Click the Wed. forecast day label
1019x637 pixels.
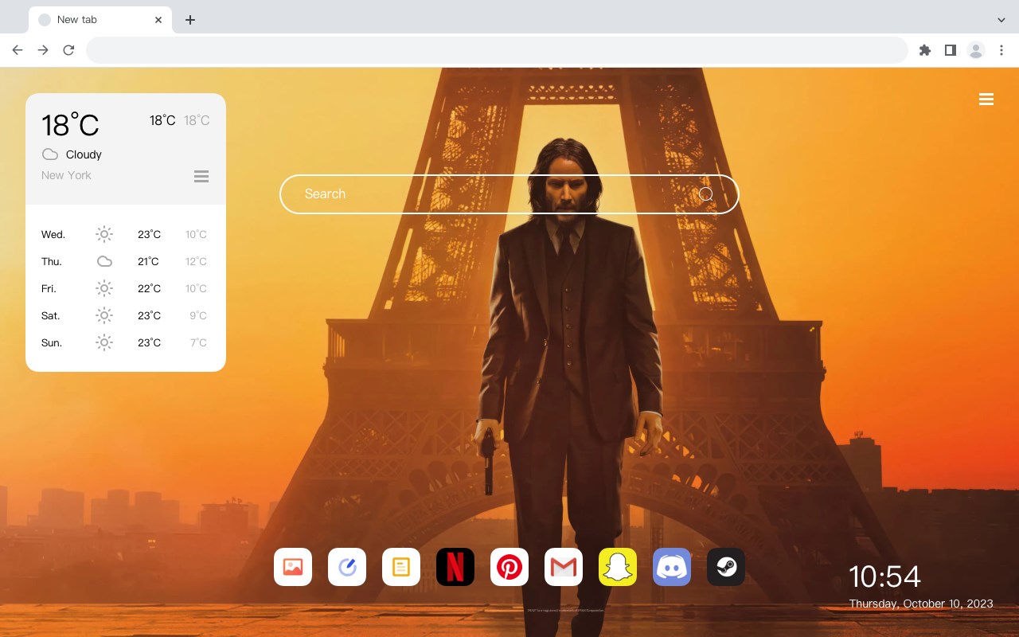(x=53, y=234)
